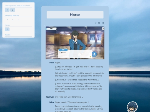Click the speech bubble comment icon

[x=96, y=23]
